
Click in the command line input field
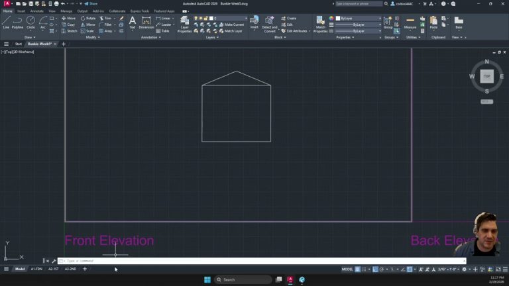point(258,261)
